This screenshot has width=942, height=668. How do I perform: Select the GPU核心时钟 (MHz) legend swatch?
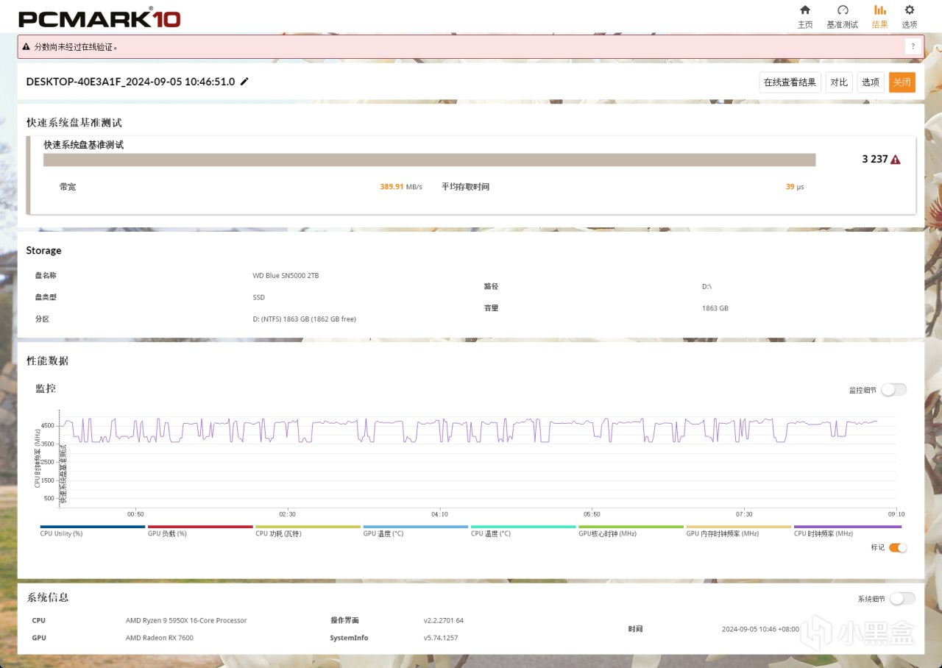631,527
